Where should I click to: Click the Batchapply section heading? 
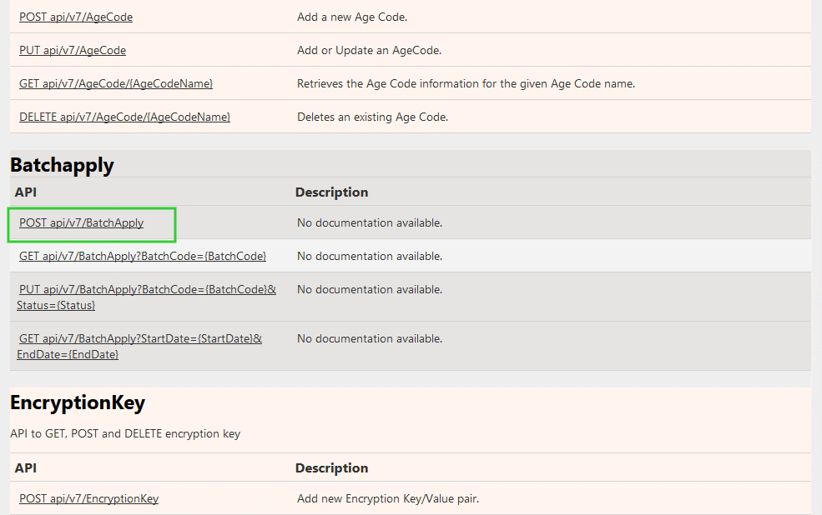tap(62, 165)
